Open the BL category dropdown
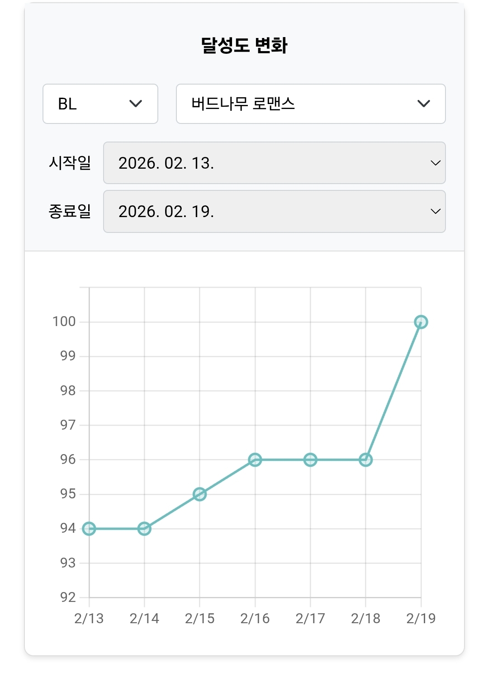This screenshot has width=488, height=682. [x=100, y=104]
